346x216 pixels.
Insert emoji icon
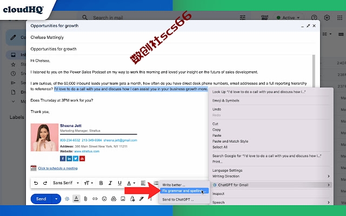coord(104,199)
